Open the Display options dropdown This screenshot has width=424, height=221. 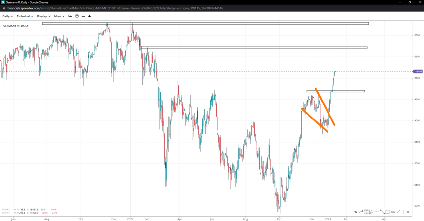tap(43, 16)
